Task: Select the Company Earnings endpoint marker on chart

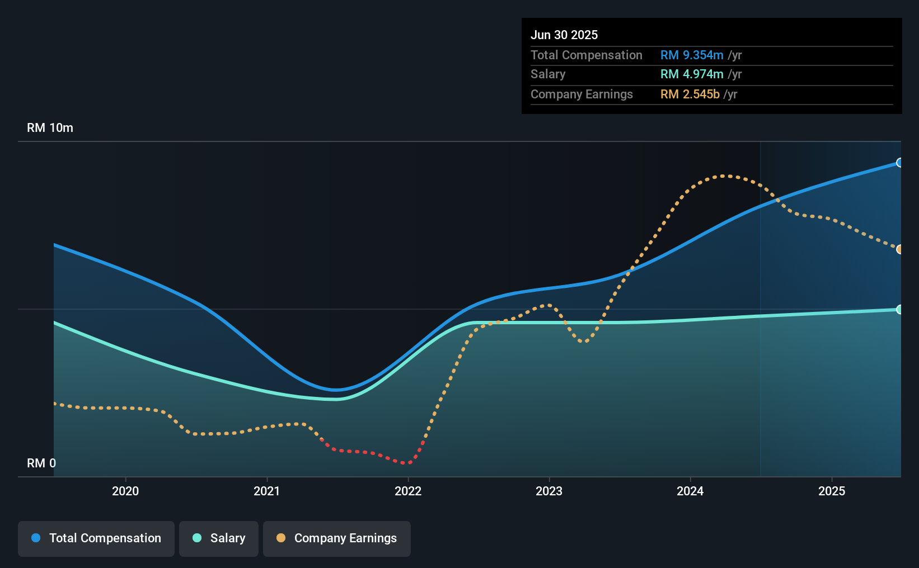Action: point(899,249)
